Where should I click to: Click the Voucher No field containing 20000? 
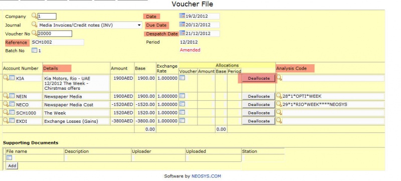click(x=55, y=34)
